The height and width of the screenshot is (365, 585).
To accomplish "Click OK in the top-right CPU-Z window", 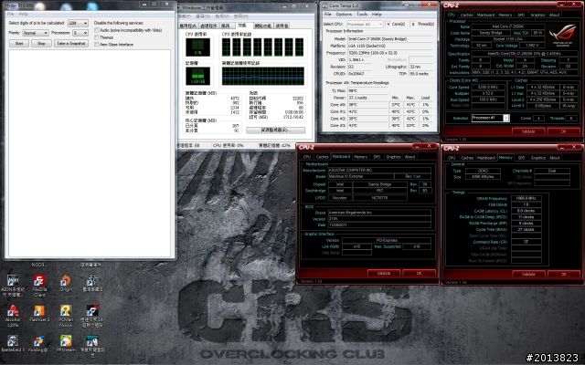I will pos(563,131).
